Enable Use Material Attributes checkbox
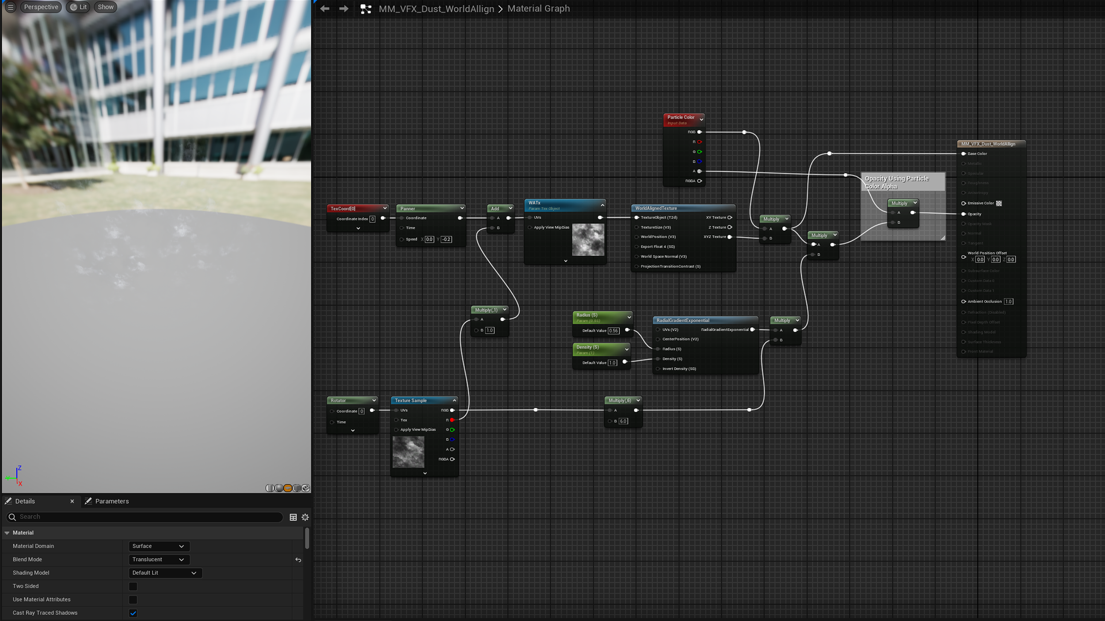Viewport: 1105px width, 621px height. point(133,599)
